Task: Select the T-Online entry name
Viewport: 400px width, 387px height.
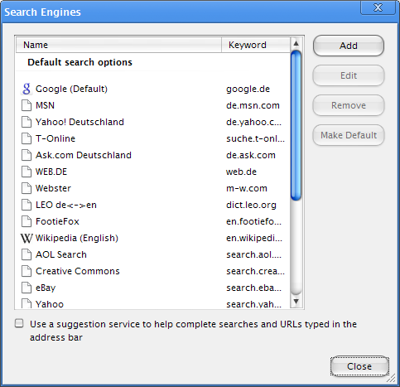Action: tap(55, 138)
